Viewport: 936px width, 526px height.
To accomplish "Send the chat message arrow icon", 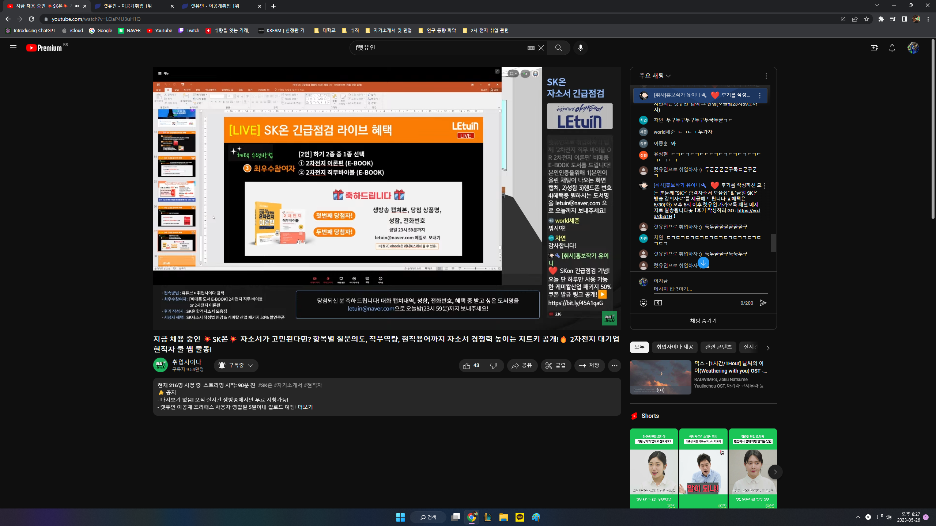I will tap(763, 303).
